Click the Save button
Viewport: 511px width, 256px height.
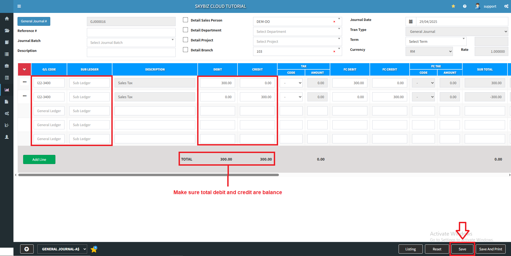[x=462, y=249]
